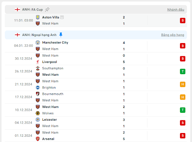This screenshot has height=142, width=192.
Task: Click the advancing arrow icon beside Aston Villa
Action: pos(62,17)
